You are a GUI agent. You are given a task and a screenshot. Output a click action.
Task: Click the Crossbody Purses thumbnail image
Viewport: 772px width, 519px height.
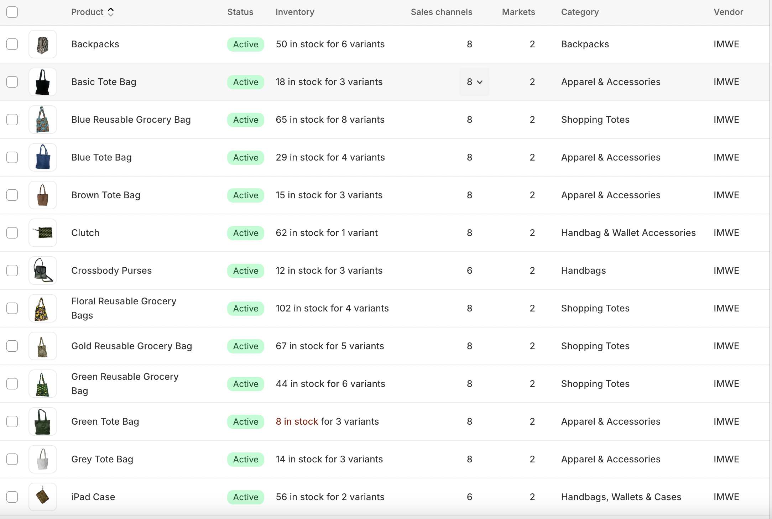43,271
